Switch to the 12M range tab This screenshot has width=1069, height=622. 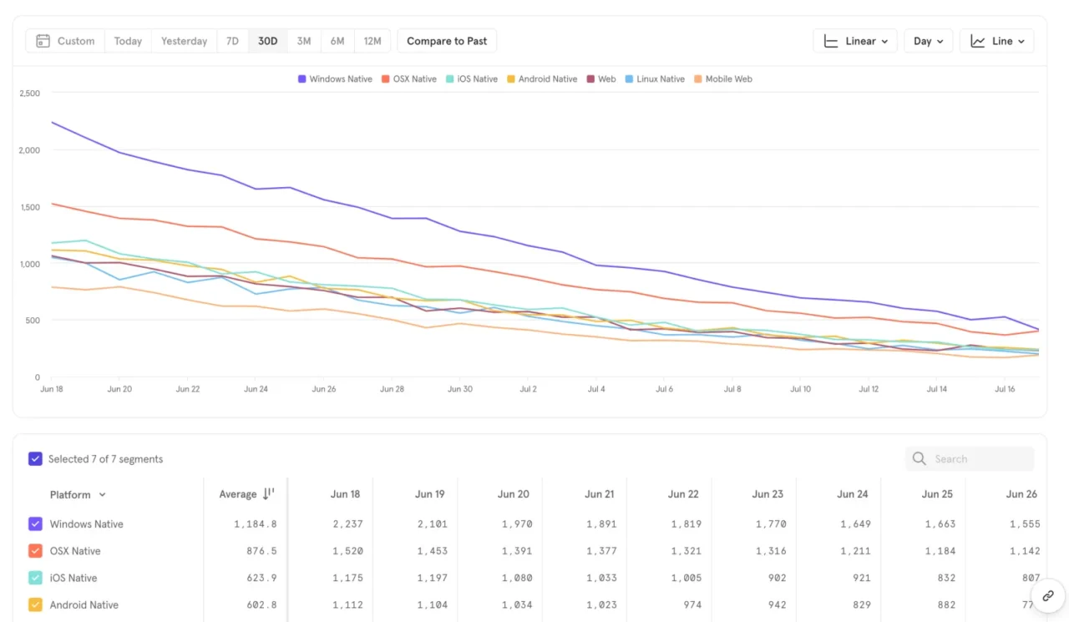372,41
